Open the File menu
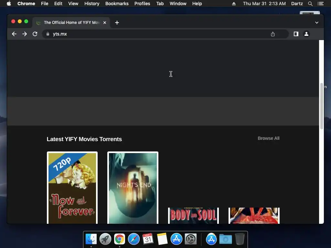 [x=45, y=4]
